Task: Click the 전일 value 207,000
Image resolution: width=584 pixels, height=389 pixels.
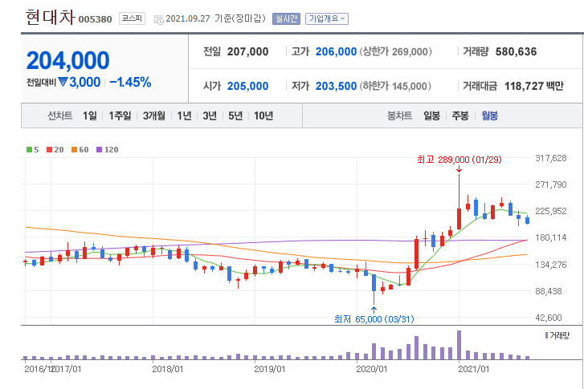Action: [x=247, y=51]
